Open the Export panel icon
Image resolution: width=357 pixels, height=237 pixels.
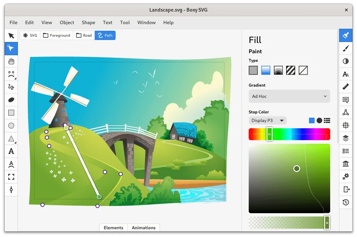(346, 189)
